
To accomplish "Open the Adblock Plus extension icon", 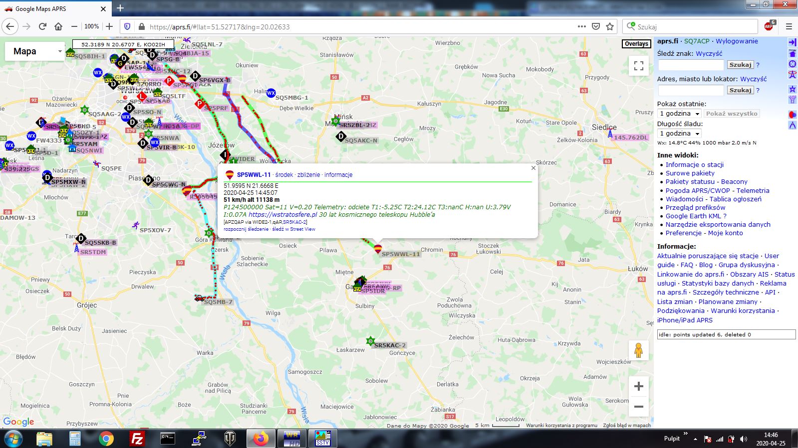I will 769,26.
